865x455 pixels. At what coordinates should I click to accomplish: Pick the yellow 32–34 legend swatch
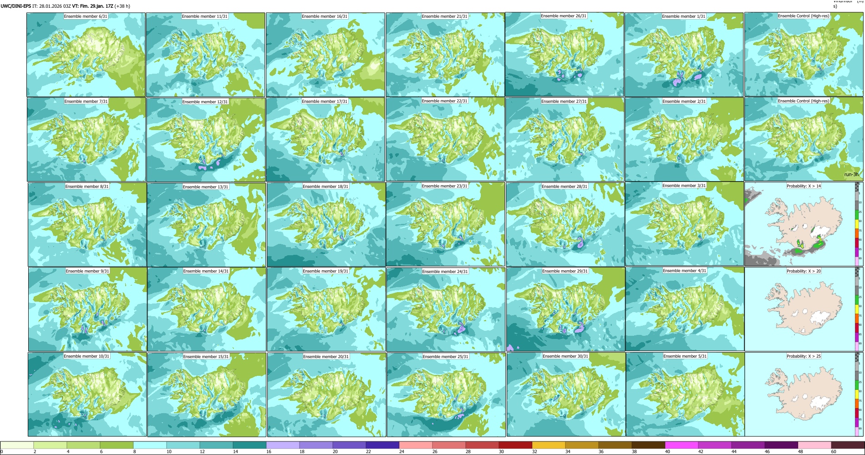point(549,445)
